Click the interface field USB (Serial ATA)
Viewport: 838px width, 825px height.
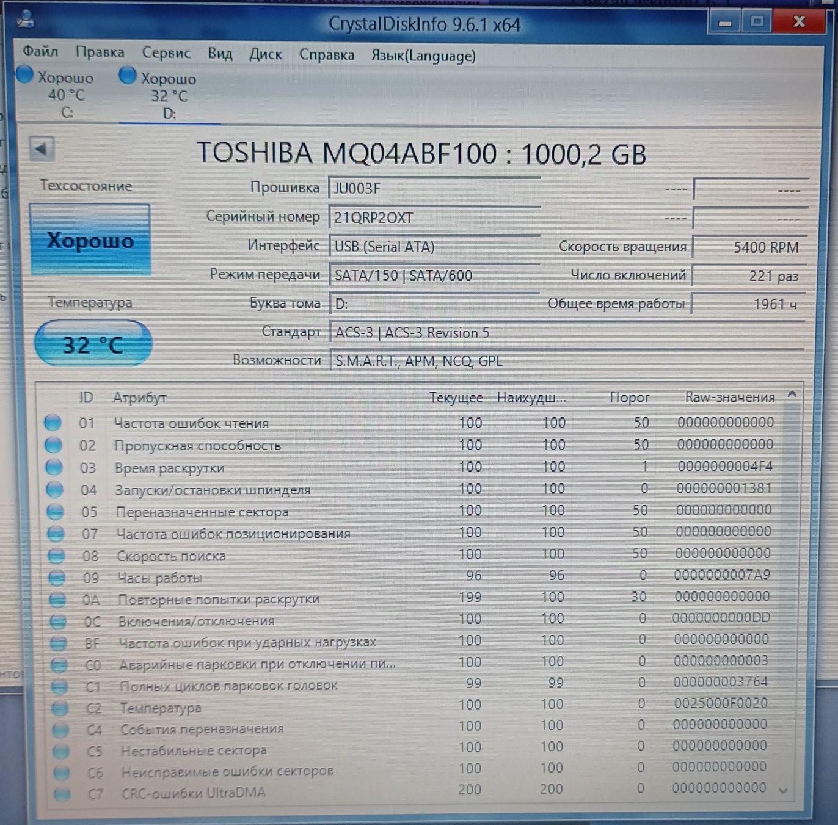tap(434, 247)
